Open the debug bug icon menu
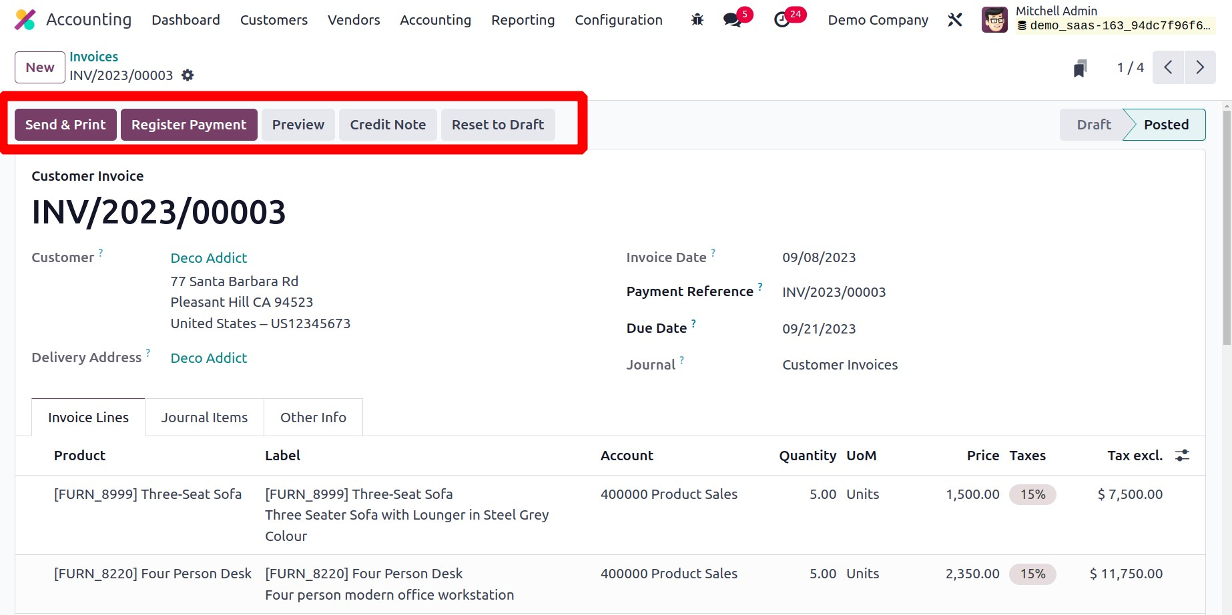 (697, 20)
